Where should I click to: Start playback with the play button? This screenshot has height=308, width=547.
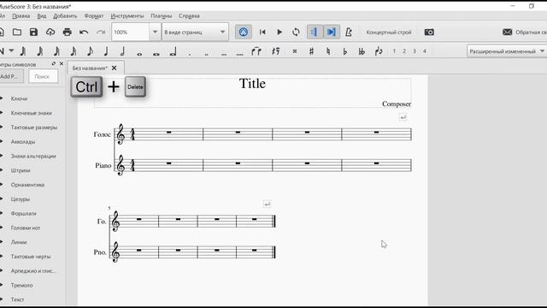279,33
